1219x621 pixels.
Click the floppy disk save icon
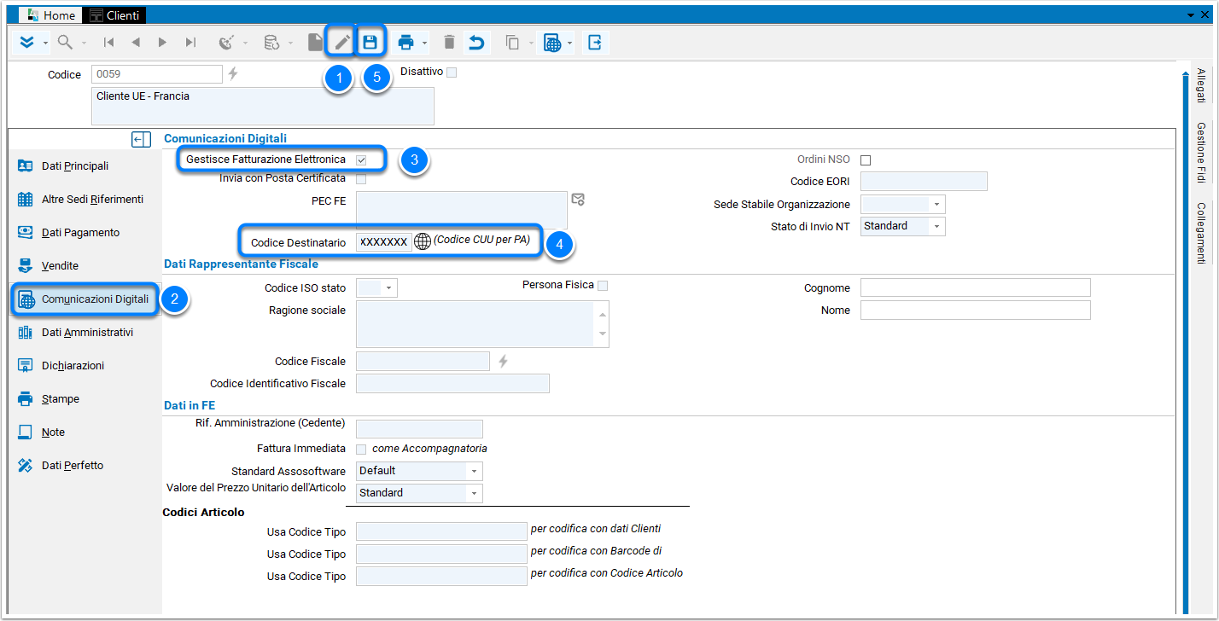pyautogui.click(x=370, y=42)
